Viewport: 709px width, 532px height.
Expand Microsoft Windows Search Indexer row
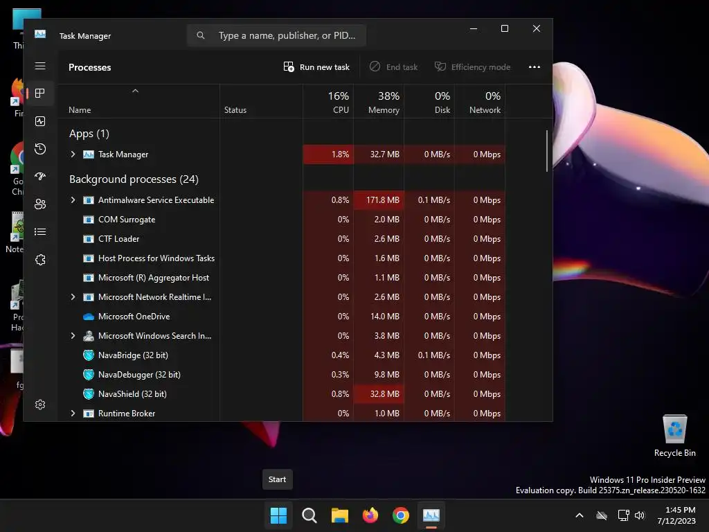(73, 336)
